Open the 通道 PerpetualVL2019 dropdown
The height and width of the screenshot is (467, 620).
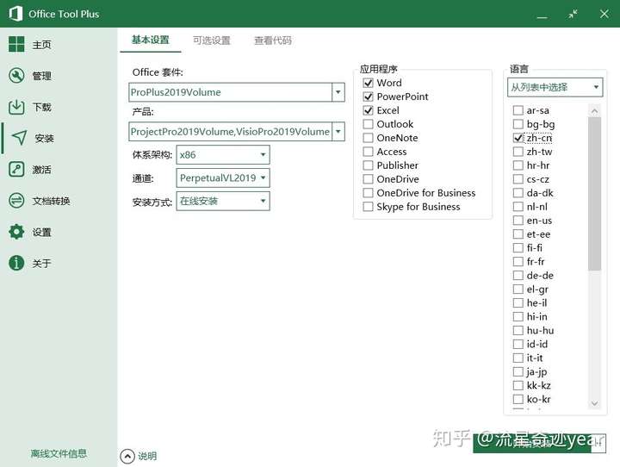click(223, 177)
